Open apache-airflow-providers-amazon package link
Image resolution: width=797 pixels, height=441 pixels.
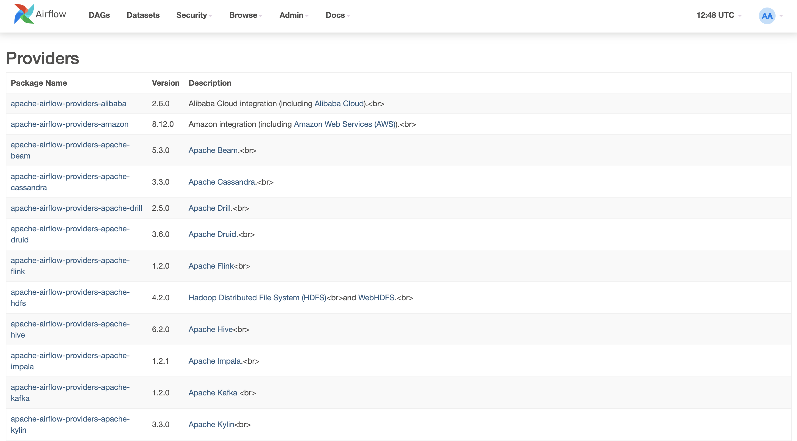pyautogui.click(x=70, y=124)
